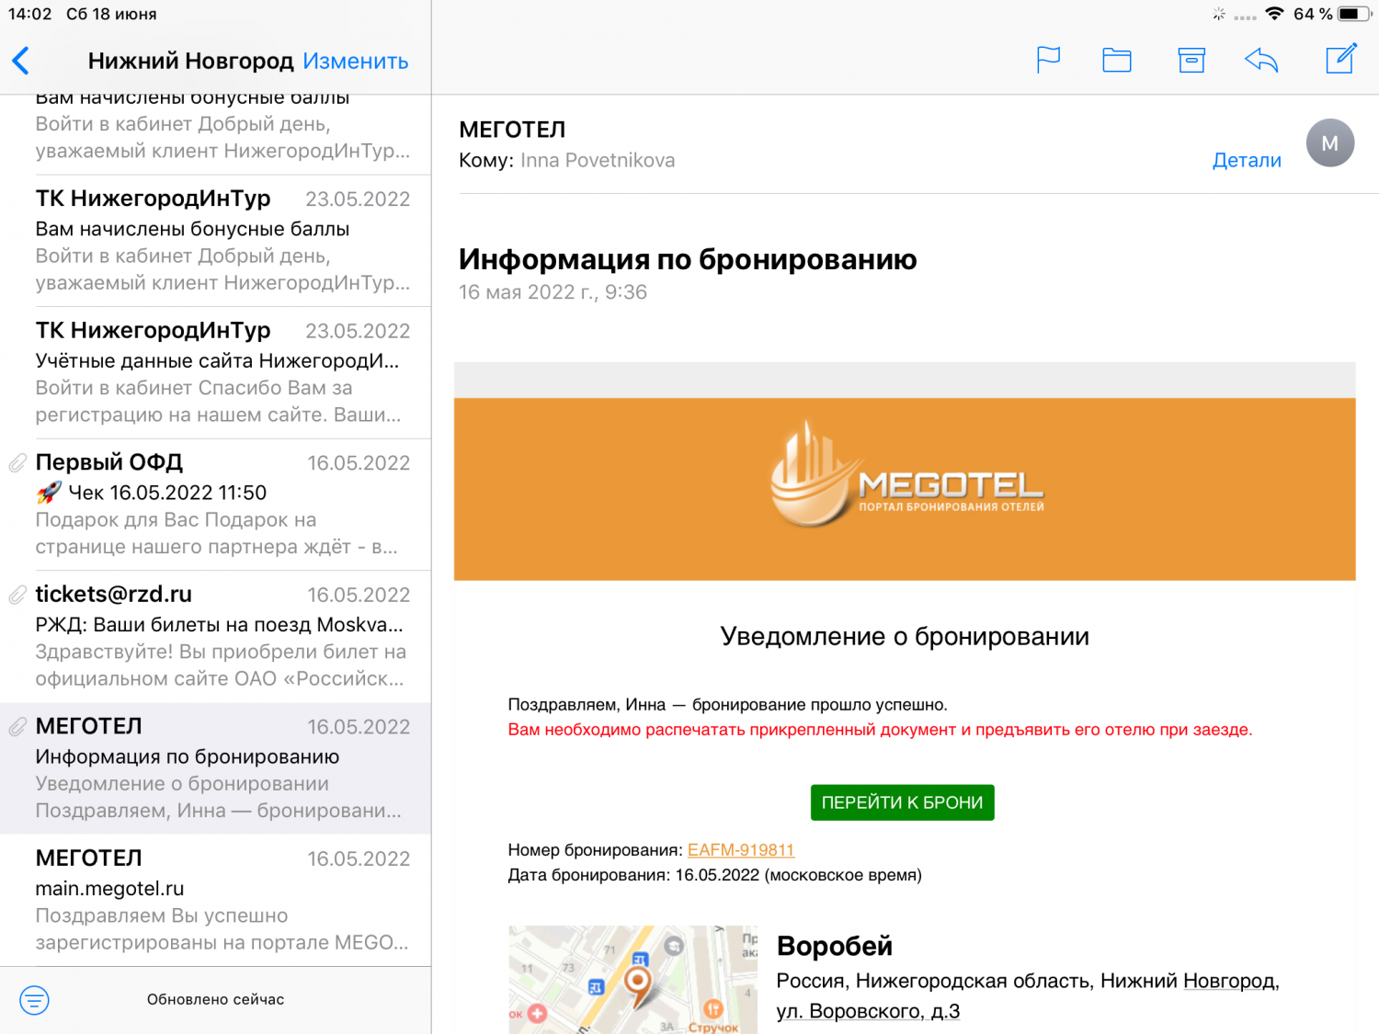This screenshot has height=1034, width=1379.
Task: Open tickets@rzd.ru train tickets email
Action: [216, 636]
